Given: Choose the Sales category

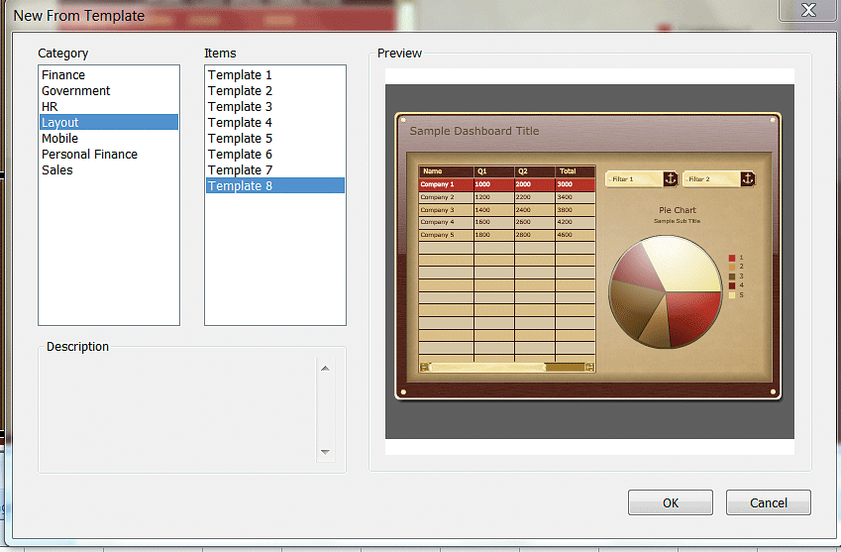Looking at the screenshot, I should pyautogui.click(x=57, y=170).
